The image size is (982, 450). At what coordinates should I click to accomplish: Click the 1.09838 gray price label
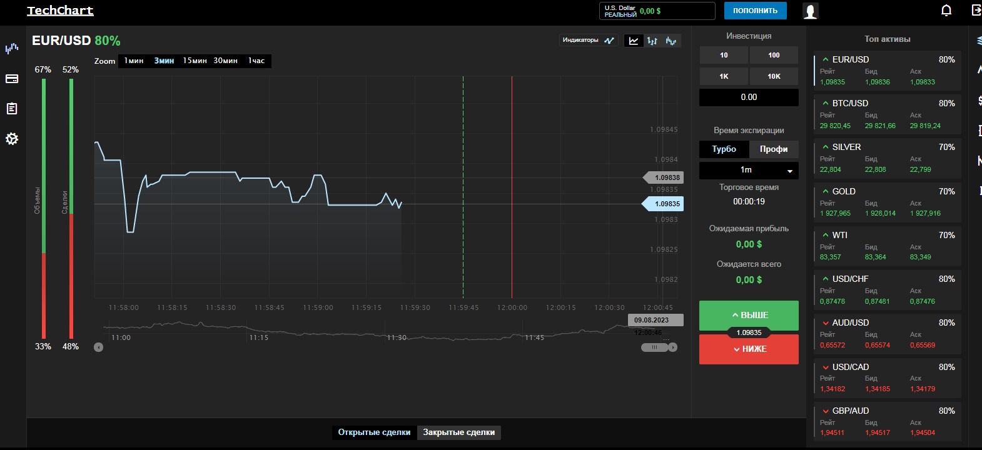(664, 177)
